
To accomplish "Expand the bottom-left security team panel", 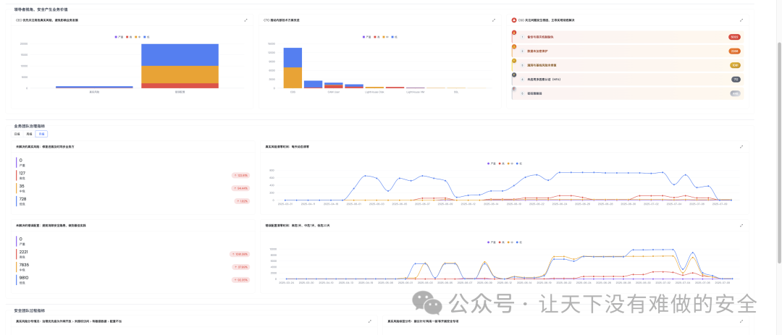I will pyautogui.click(x=369, y=321).
